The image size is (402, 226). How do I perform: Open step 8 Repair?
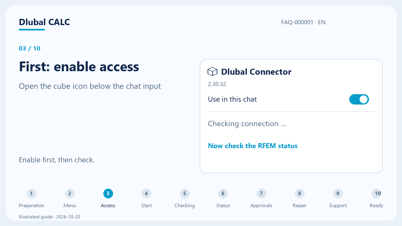tap(300, 199)
